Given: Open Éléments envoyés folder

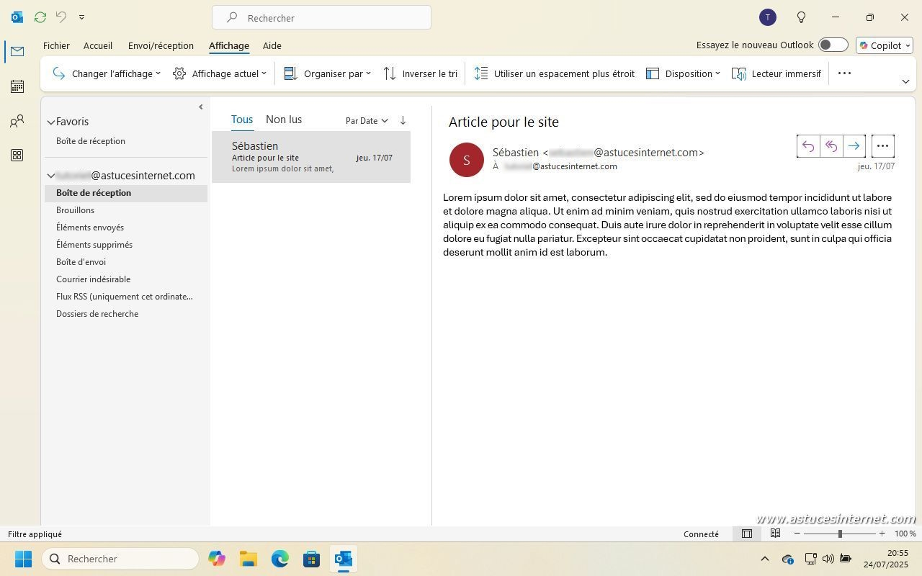Looking at the screenshot, I should [x=125, y=228].
